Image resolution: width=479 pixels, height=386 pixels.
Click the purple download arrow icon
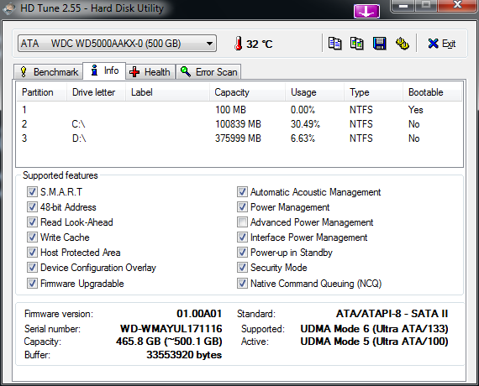point(366,11)
